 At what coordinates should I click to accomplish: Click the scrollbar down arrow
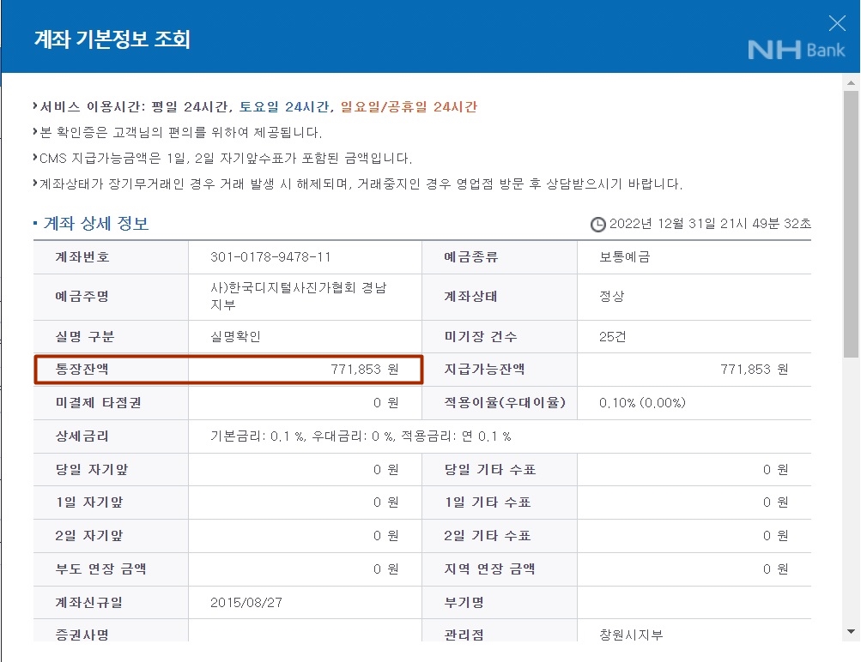click(851, 632)
